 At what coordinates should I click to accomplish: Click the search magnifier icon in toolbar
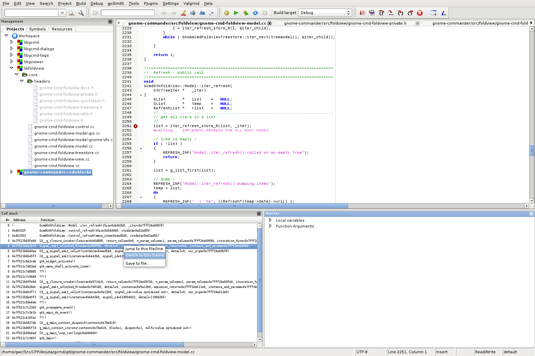(71, 13)
